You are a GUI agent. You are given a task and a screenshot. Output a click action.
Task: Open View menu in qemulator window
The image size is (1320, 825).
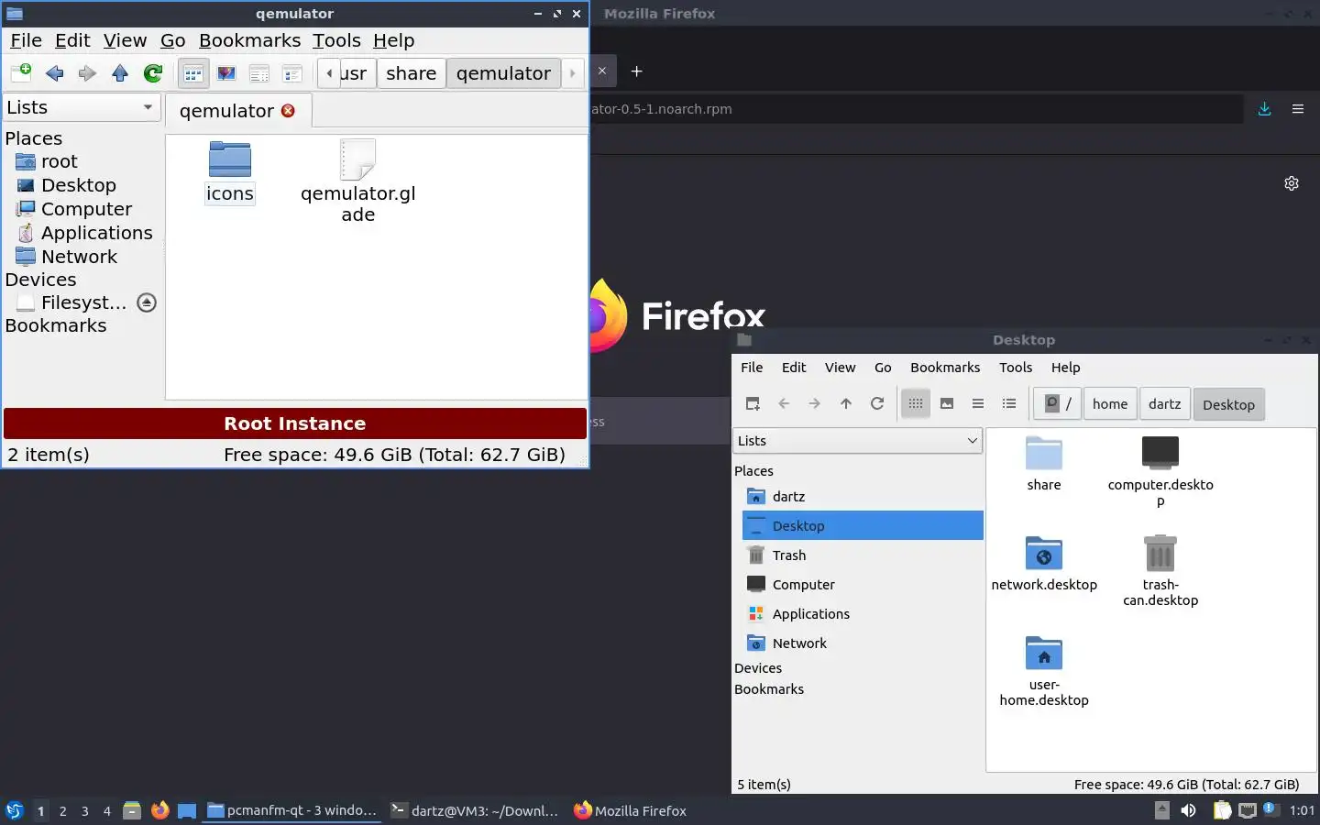pos(125,40)
